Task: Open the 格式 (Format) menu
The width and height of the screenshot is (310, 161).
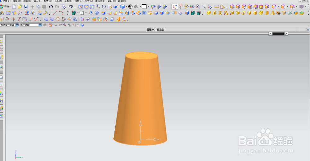Action: pyautogui.click(x=48, y=1)
